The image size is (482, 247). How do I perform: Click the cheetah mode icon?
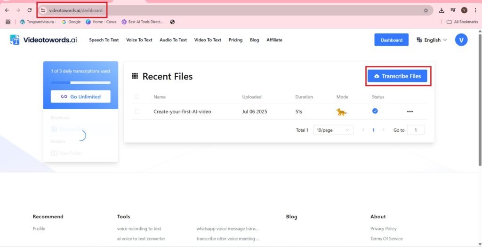click(x=341, y=112)
